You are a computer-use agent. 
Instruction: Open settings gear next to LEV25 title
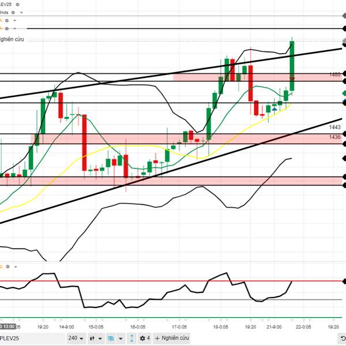18,5
